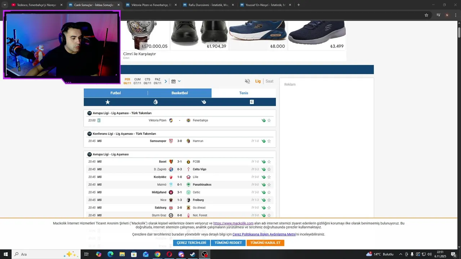Click the TÜMÜNÜ REDDET button
461x259 pixels.
(228, 243)
